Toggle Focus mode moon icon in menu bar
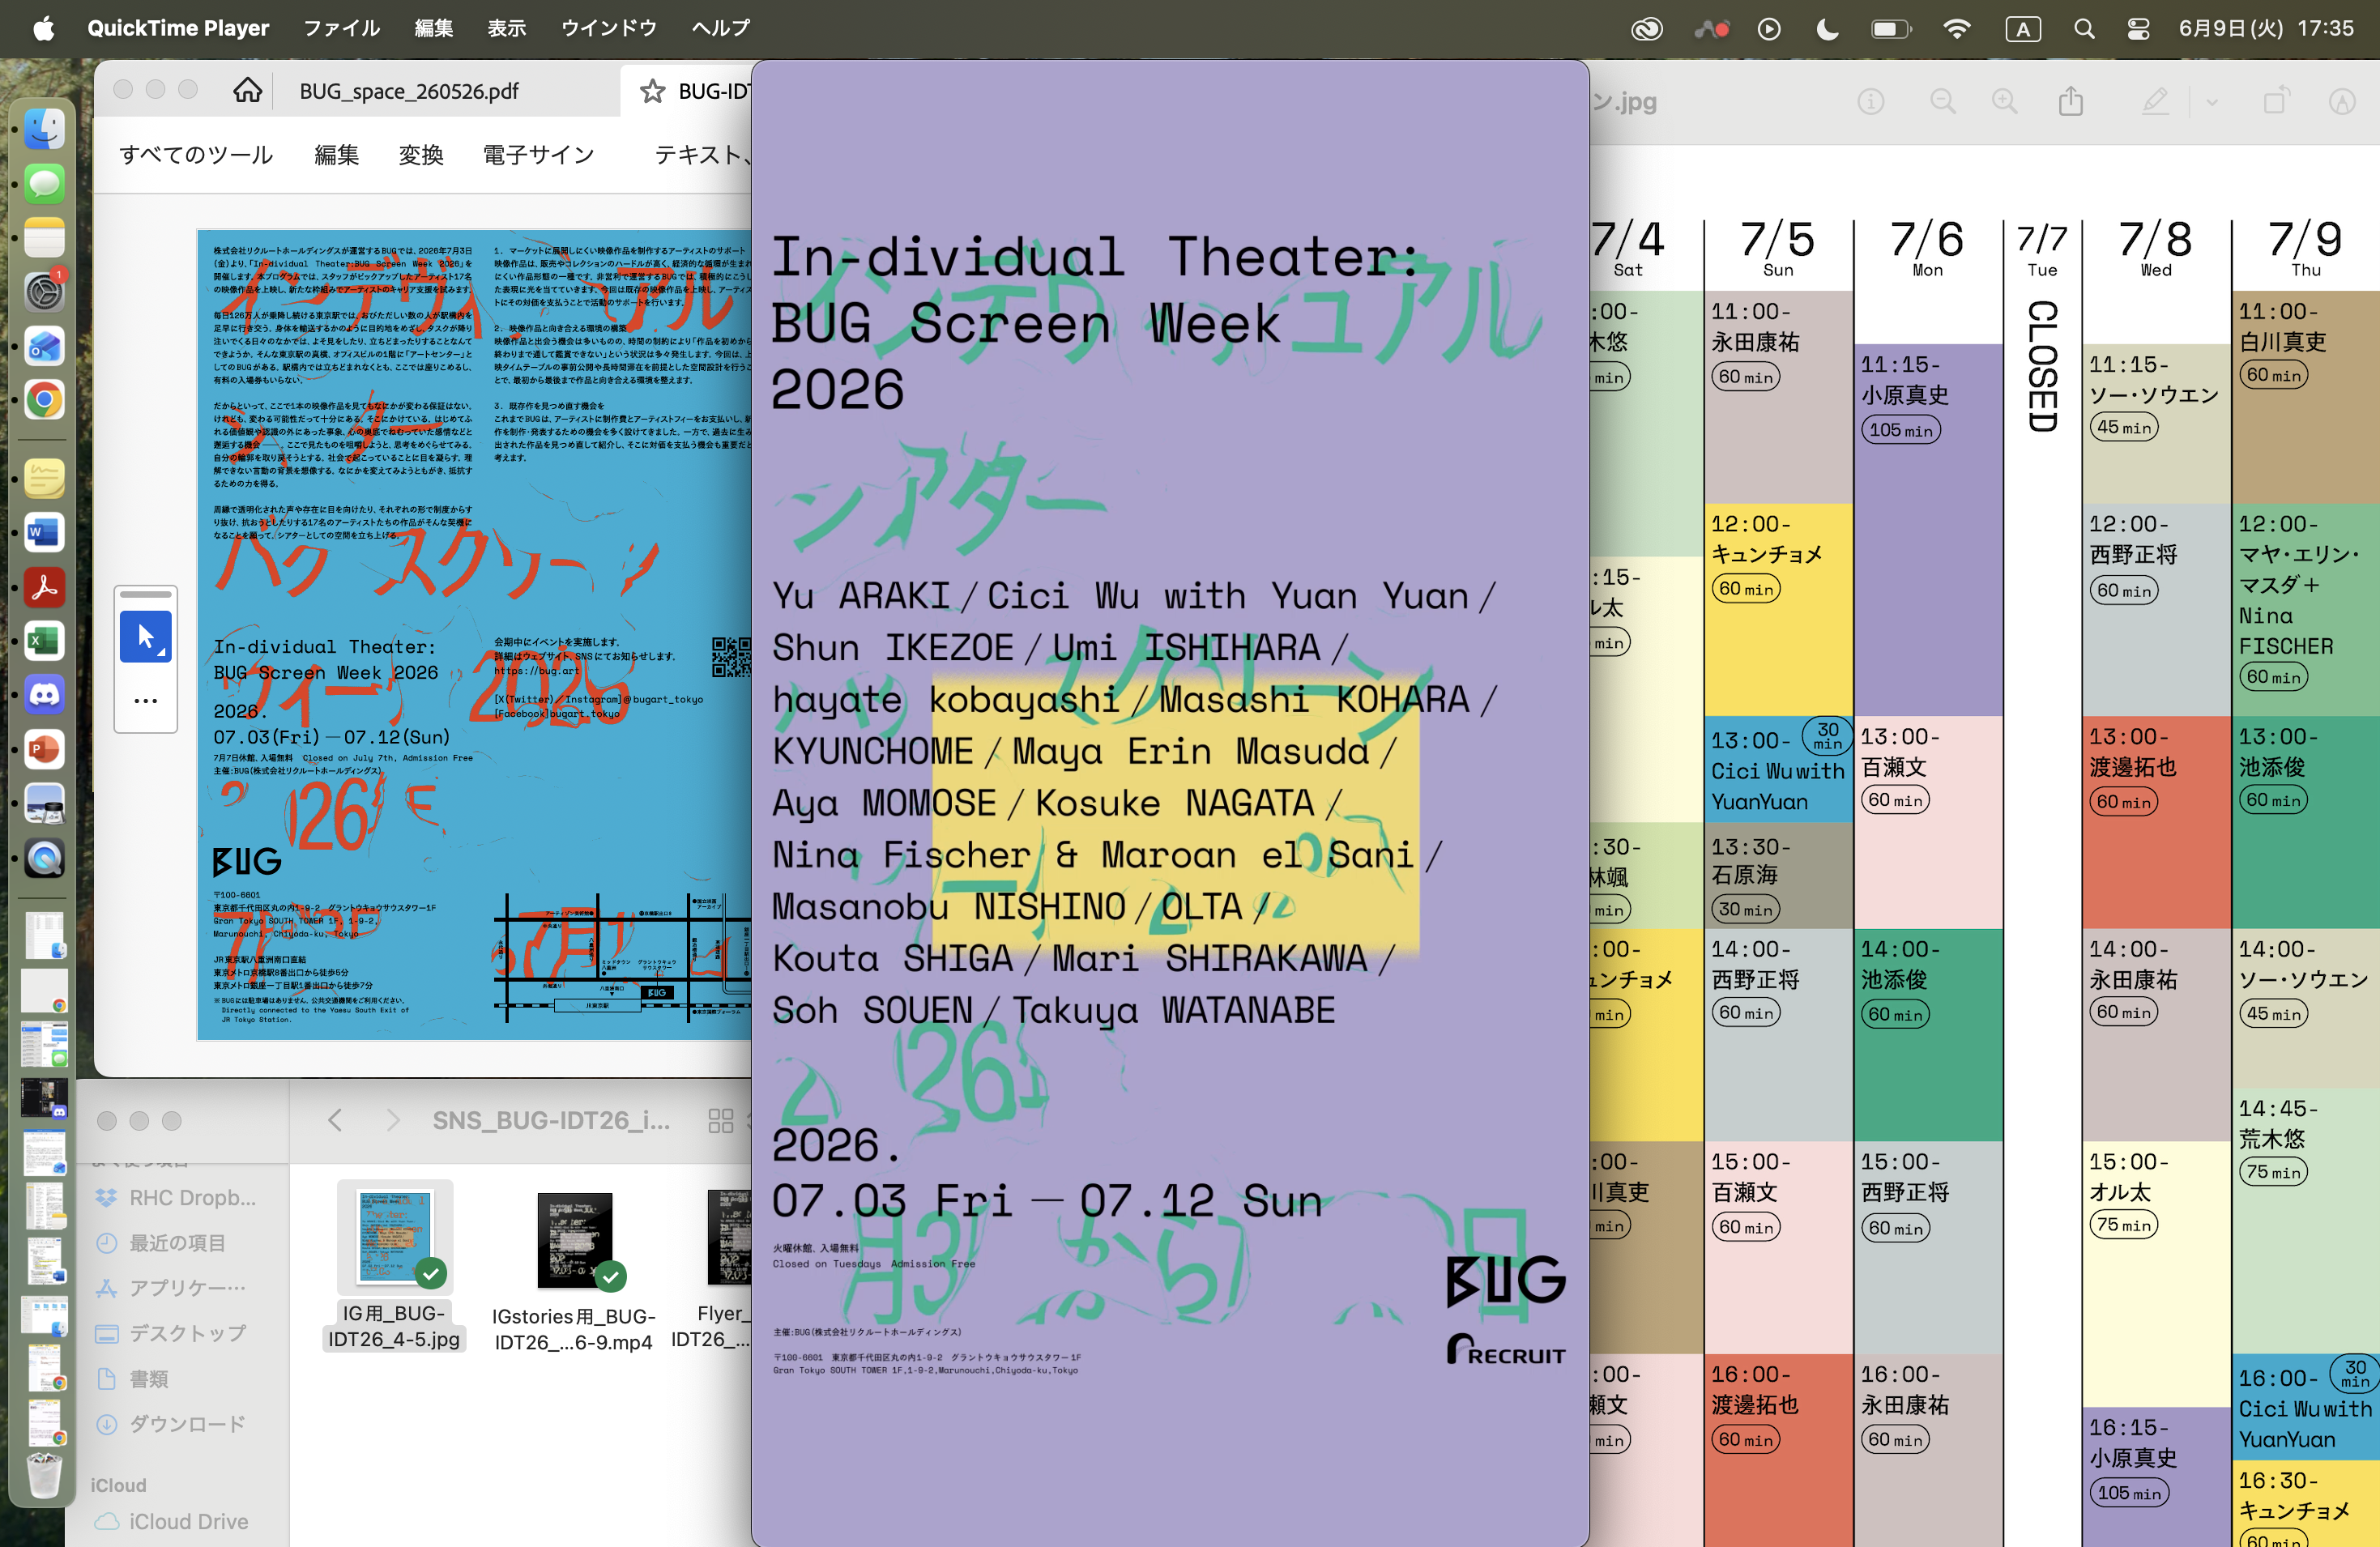Image resolution: width=2380 pixels, height=1547 pixels. click(x=1826, y=28)
